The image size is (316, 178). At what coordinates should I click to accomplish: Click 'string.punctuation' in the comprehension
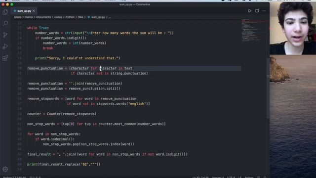(128, 73)
